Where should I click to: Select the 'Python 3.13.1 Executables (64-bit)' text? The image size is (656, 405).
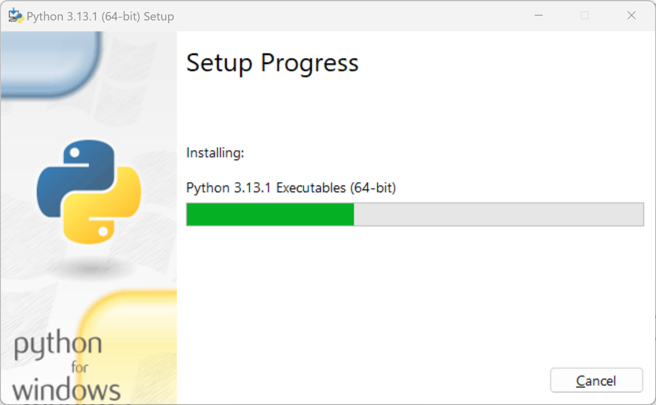(291, 187)
